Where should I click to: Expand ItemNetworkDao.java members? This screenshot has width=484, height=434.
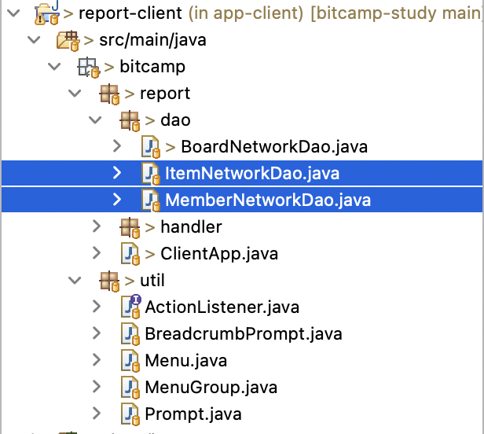[117, 173]
